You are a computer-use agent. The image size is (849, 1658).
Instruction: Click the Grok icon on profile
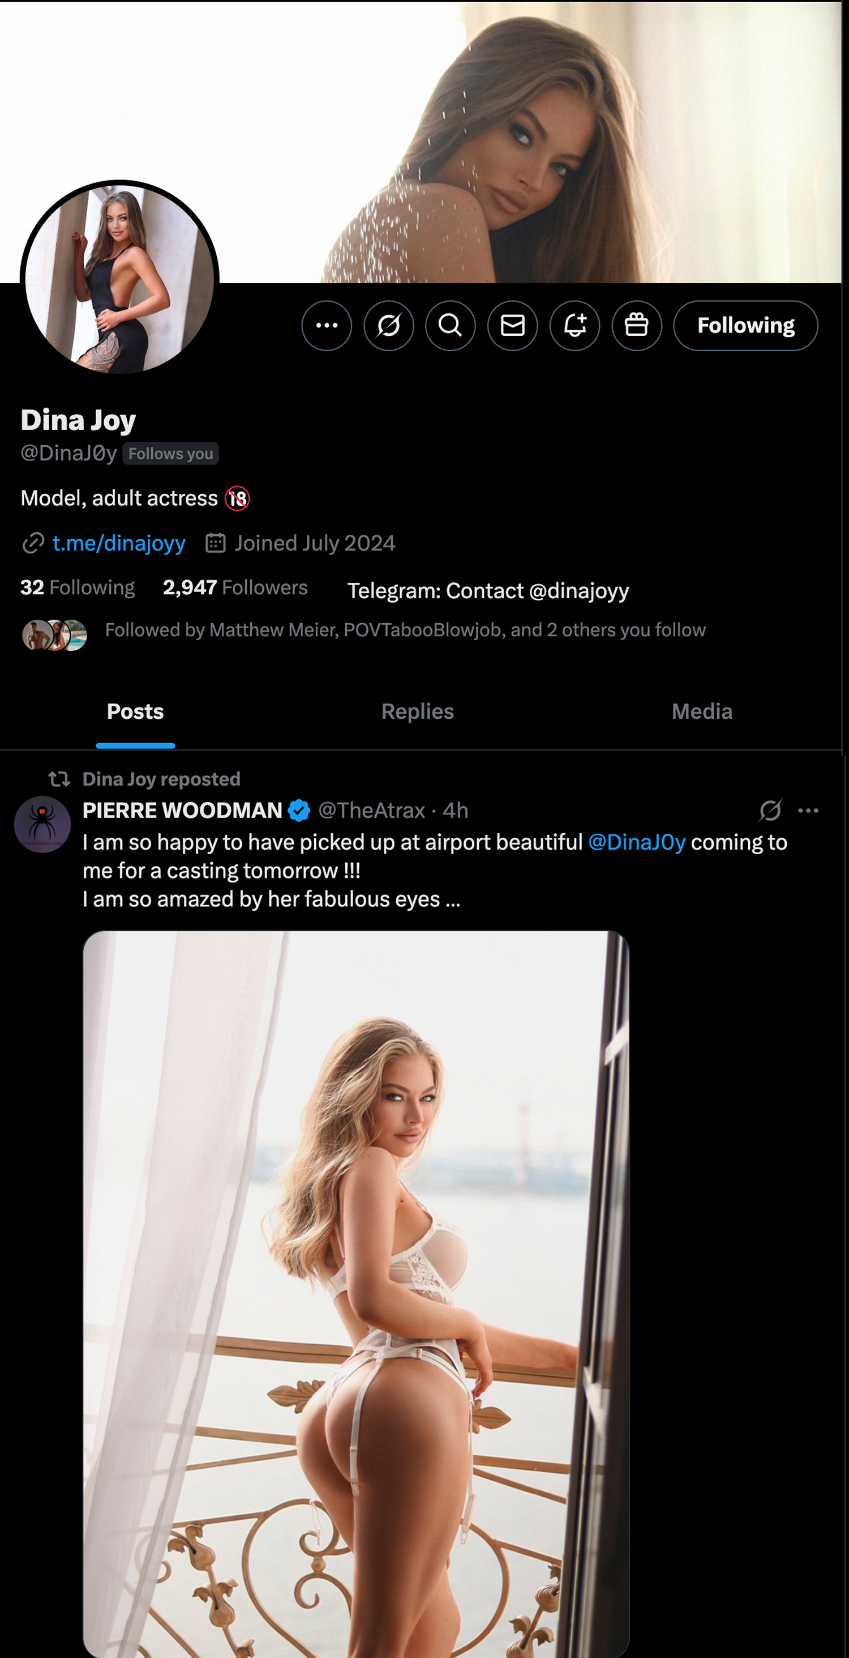[x=388, y=326]
